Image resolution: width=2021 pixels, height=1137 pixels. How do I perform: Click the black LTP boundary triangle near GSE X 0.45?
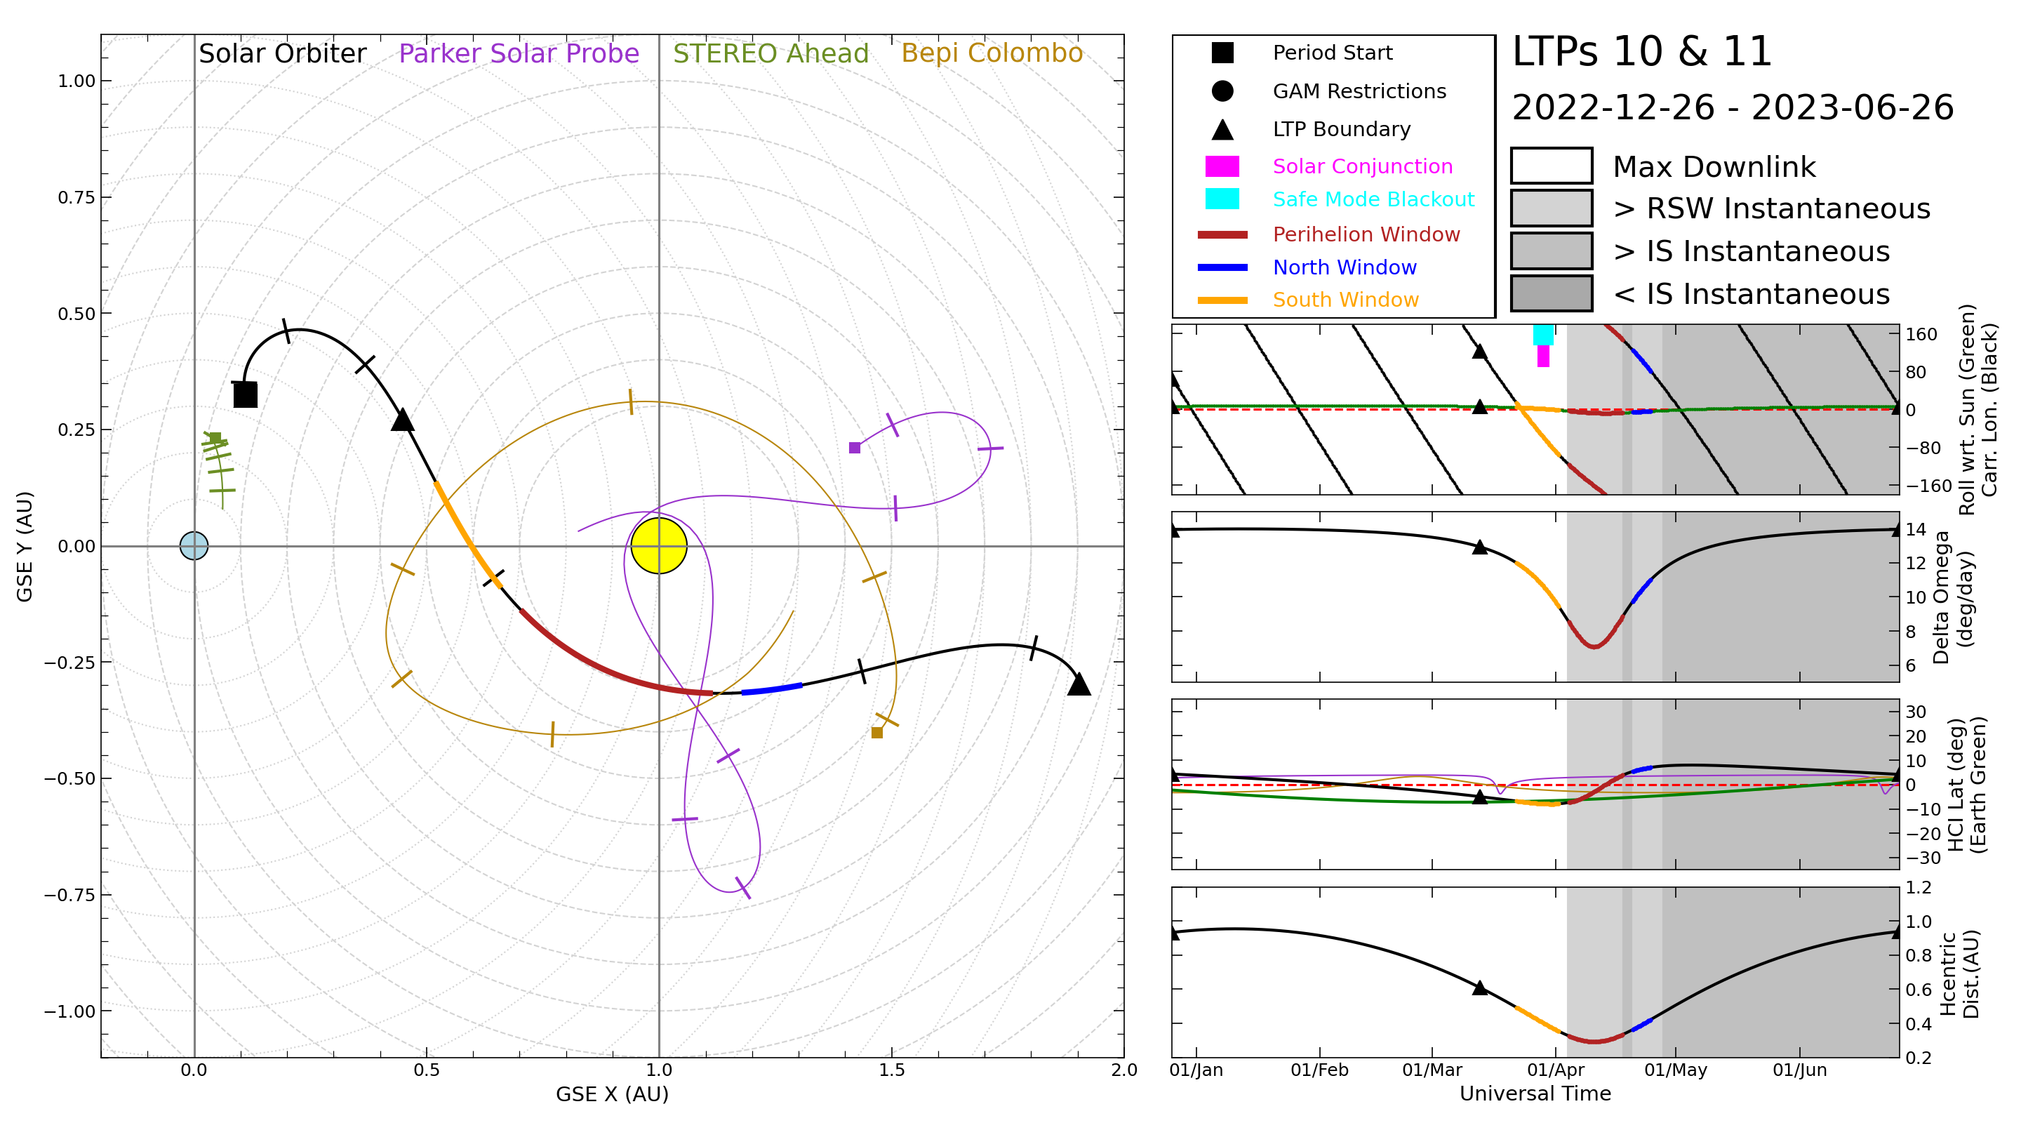pyautogui.click(x=403, y=419)
